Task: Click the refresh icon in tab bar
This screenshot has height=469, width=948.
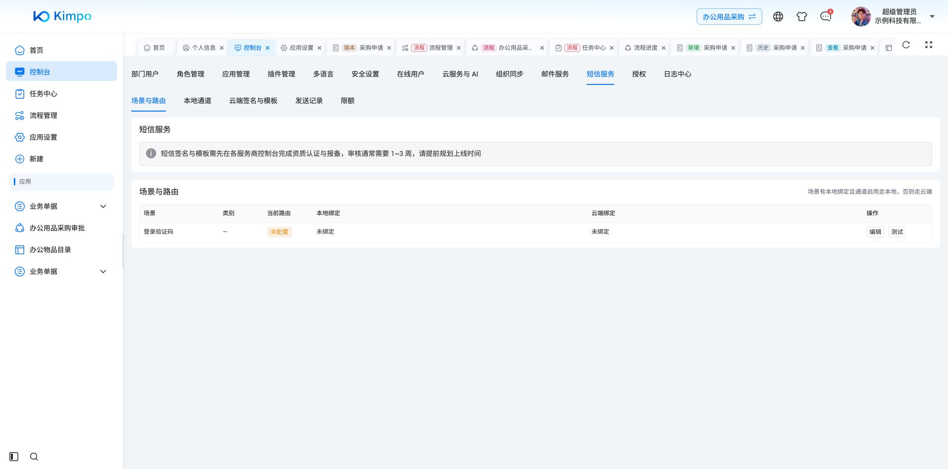Action: click(x=906, y=45)
